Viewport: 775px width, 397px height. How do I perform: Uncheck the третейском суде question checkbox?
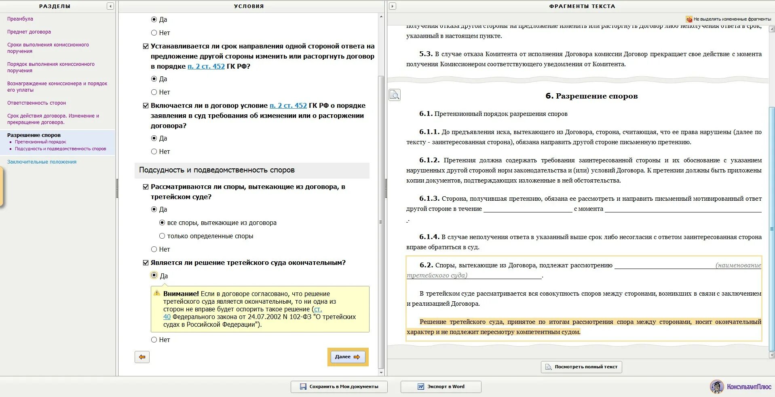click(146, 187)
